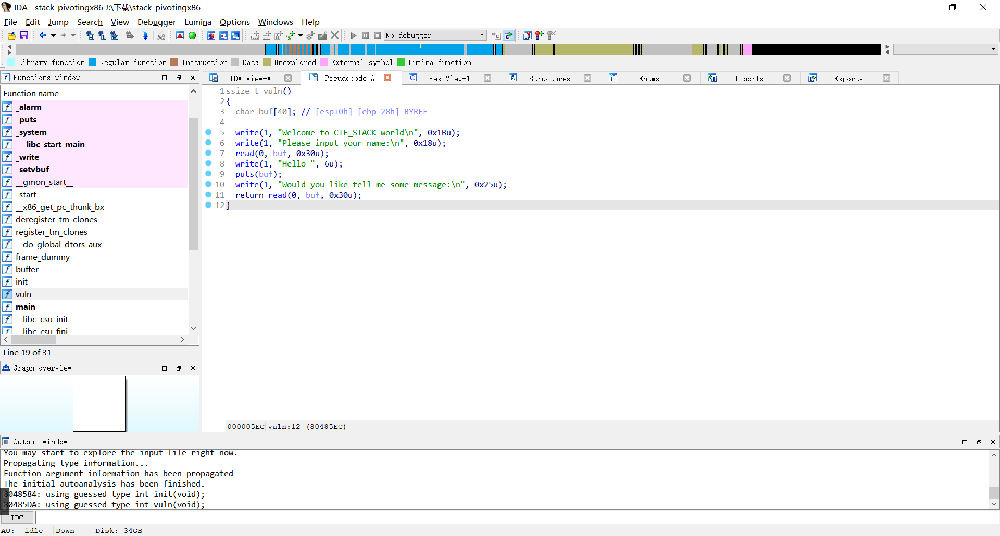The height and width of the screenshot is (536, 1000).
Task: Click the IDC command input field
Action: click(x=516, y=518)
